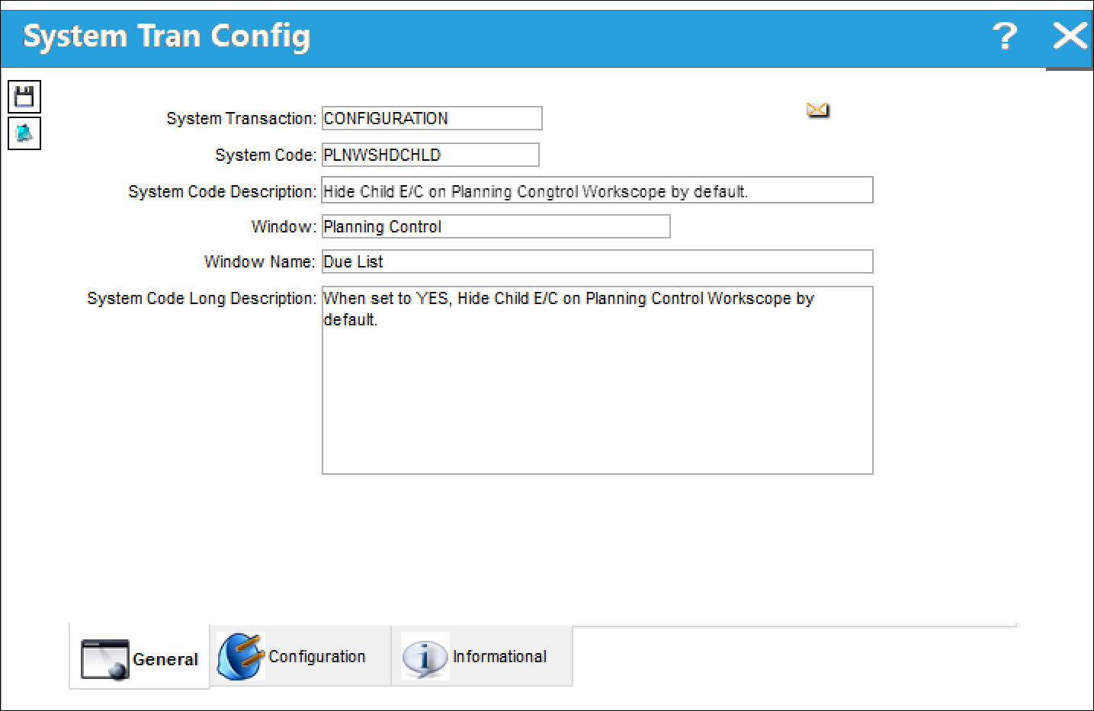Switch to the General tab
Image resolution: width=1094 pixels, height=711 pixels.
[x=140, y=657]
